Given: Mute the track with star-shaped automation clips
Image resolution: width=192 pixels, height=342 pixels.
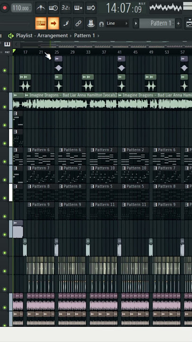Looking at the screenshot, I should click(4, 89).
